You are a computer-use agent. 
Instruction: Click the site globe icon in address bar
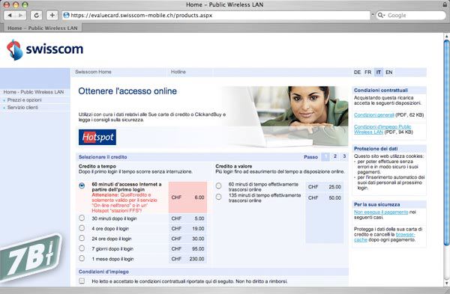pyautogui.click(x=66, y=15)
